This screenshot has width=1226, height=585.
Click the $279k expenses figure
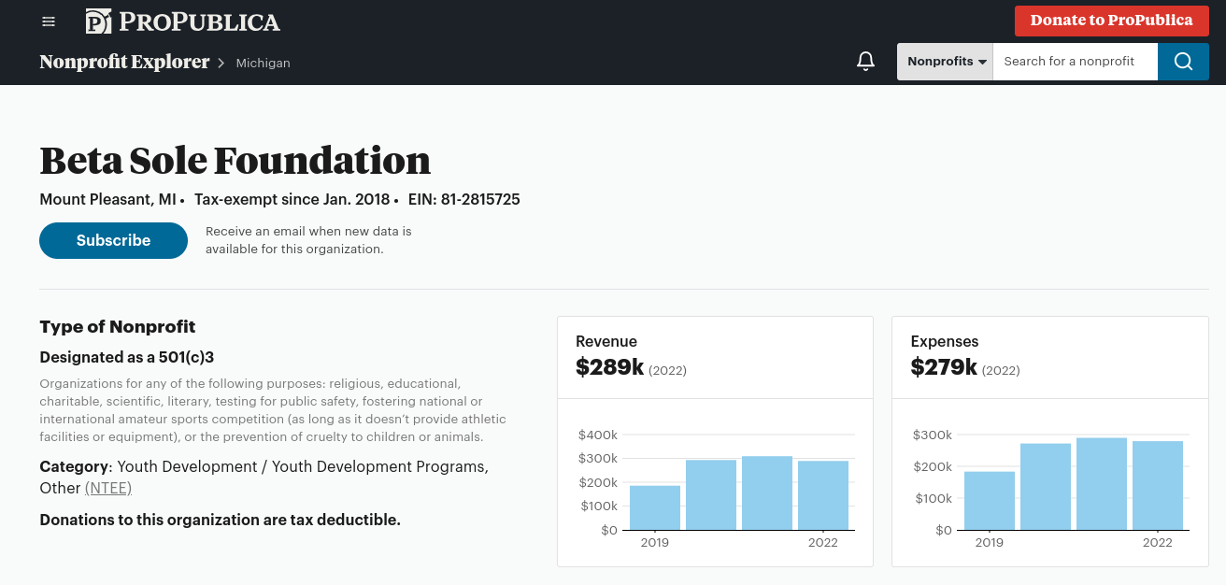(944, 367)
